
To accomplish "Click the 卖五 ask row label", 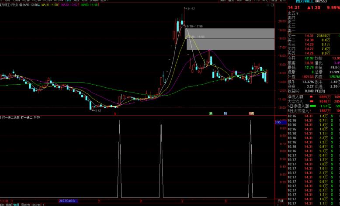I will point(291,14).
